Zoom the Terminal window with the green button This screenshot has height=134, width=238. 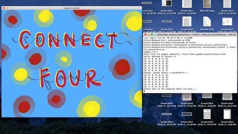[x=152, y=35]
